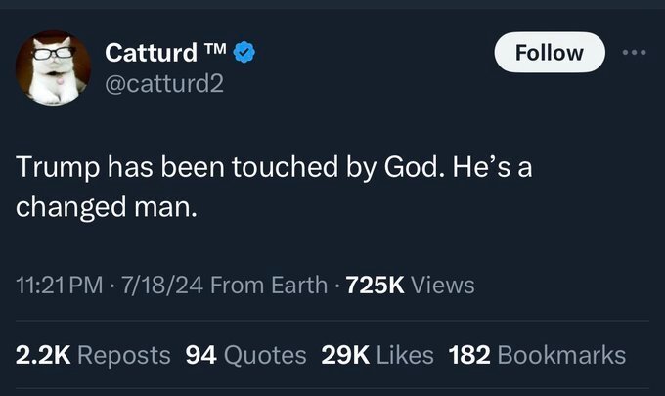
Task: Click the 182 Bookmarks count
Action: pos(537,354)
